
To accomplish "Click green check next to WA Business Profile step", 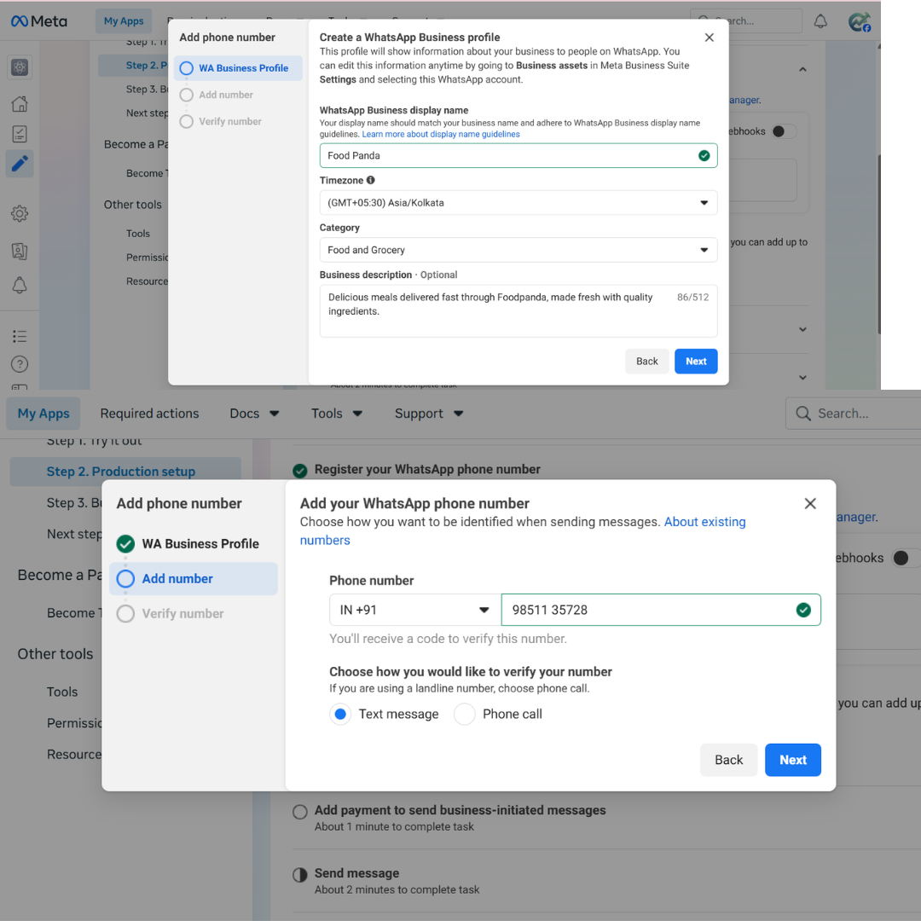I will click(125, 544).
